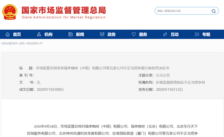
Task: Click the icon beside 政务 in navigation
Action: pyautogui.click(x=102, y=34)
